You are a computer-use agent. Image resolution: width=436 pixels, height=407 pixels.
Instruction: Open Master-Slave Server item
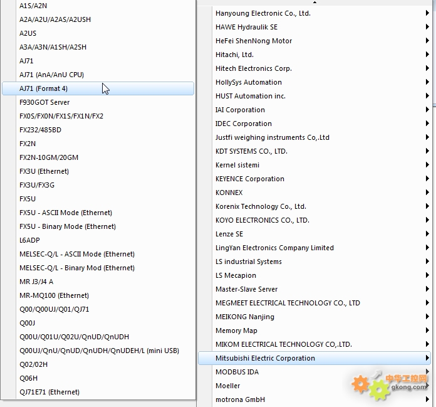click(x=314, y=289)
